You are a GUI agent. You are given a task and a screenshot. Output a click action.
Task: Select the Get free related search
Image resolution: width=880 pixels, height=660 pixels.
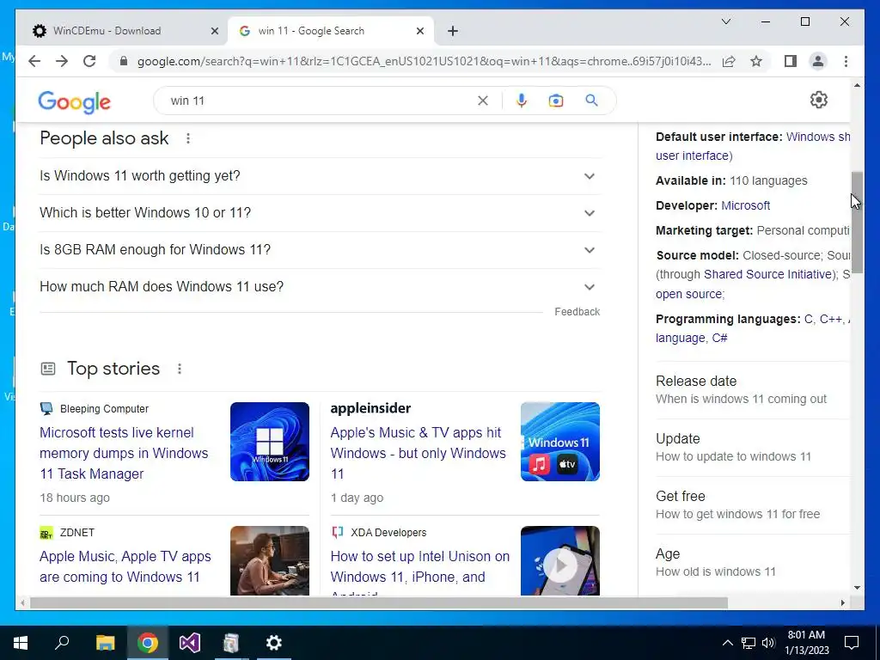pos(752,505)
